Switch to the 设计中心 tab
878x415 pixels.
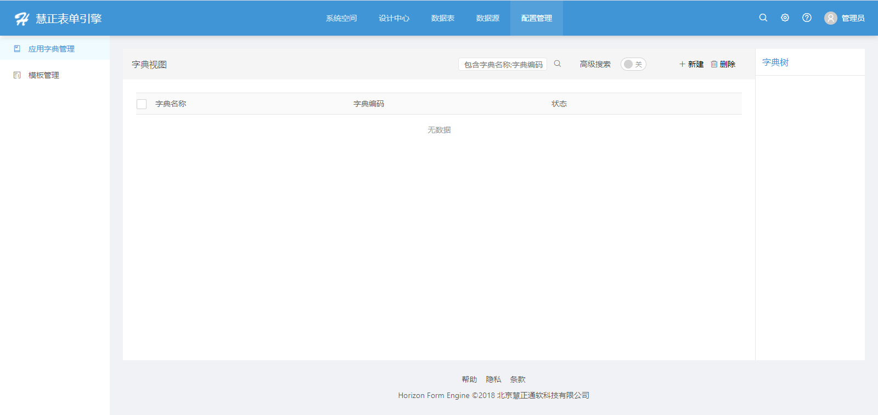pyautogui.click(x=394, y=18)
